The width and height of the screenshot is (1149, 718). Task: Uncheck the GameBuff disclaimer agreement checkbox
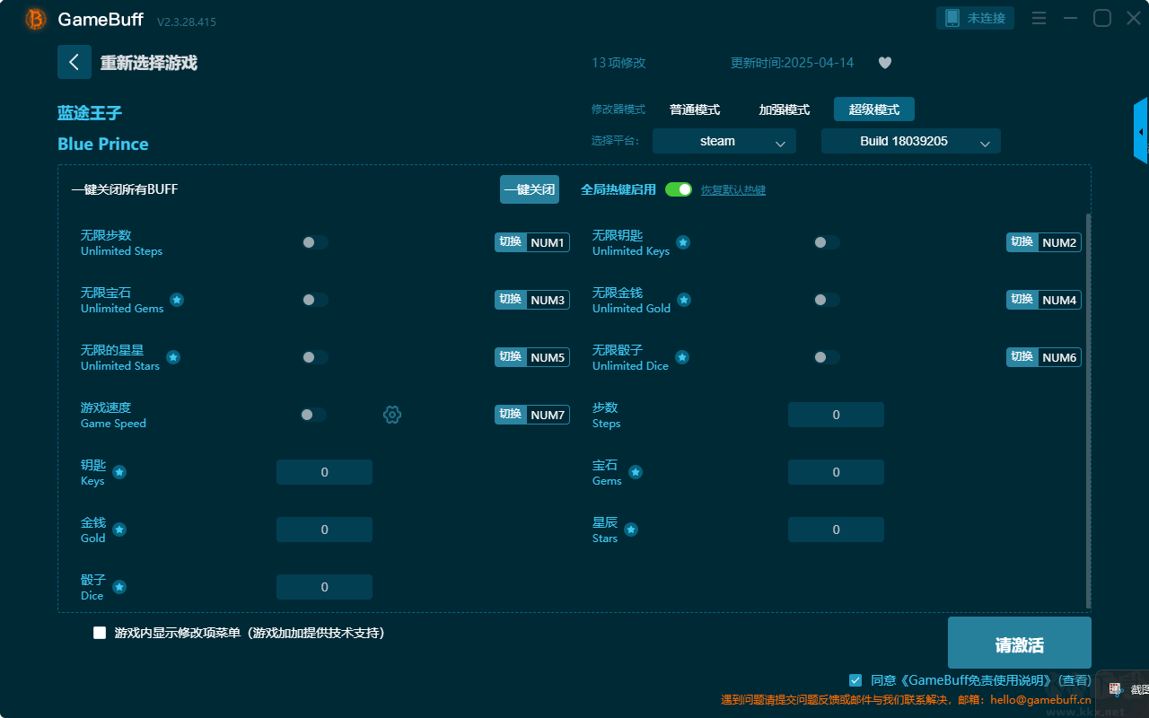point(855,680)
